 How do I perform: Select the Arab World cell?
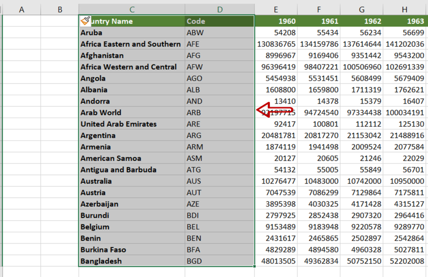tap(132, 112)
